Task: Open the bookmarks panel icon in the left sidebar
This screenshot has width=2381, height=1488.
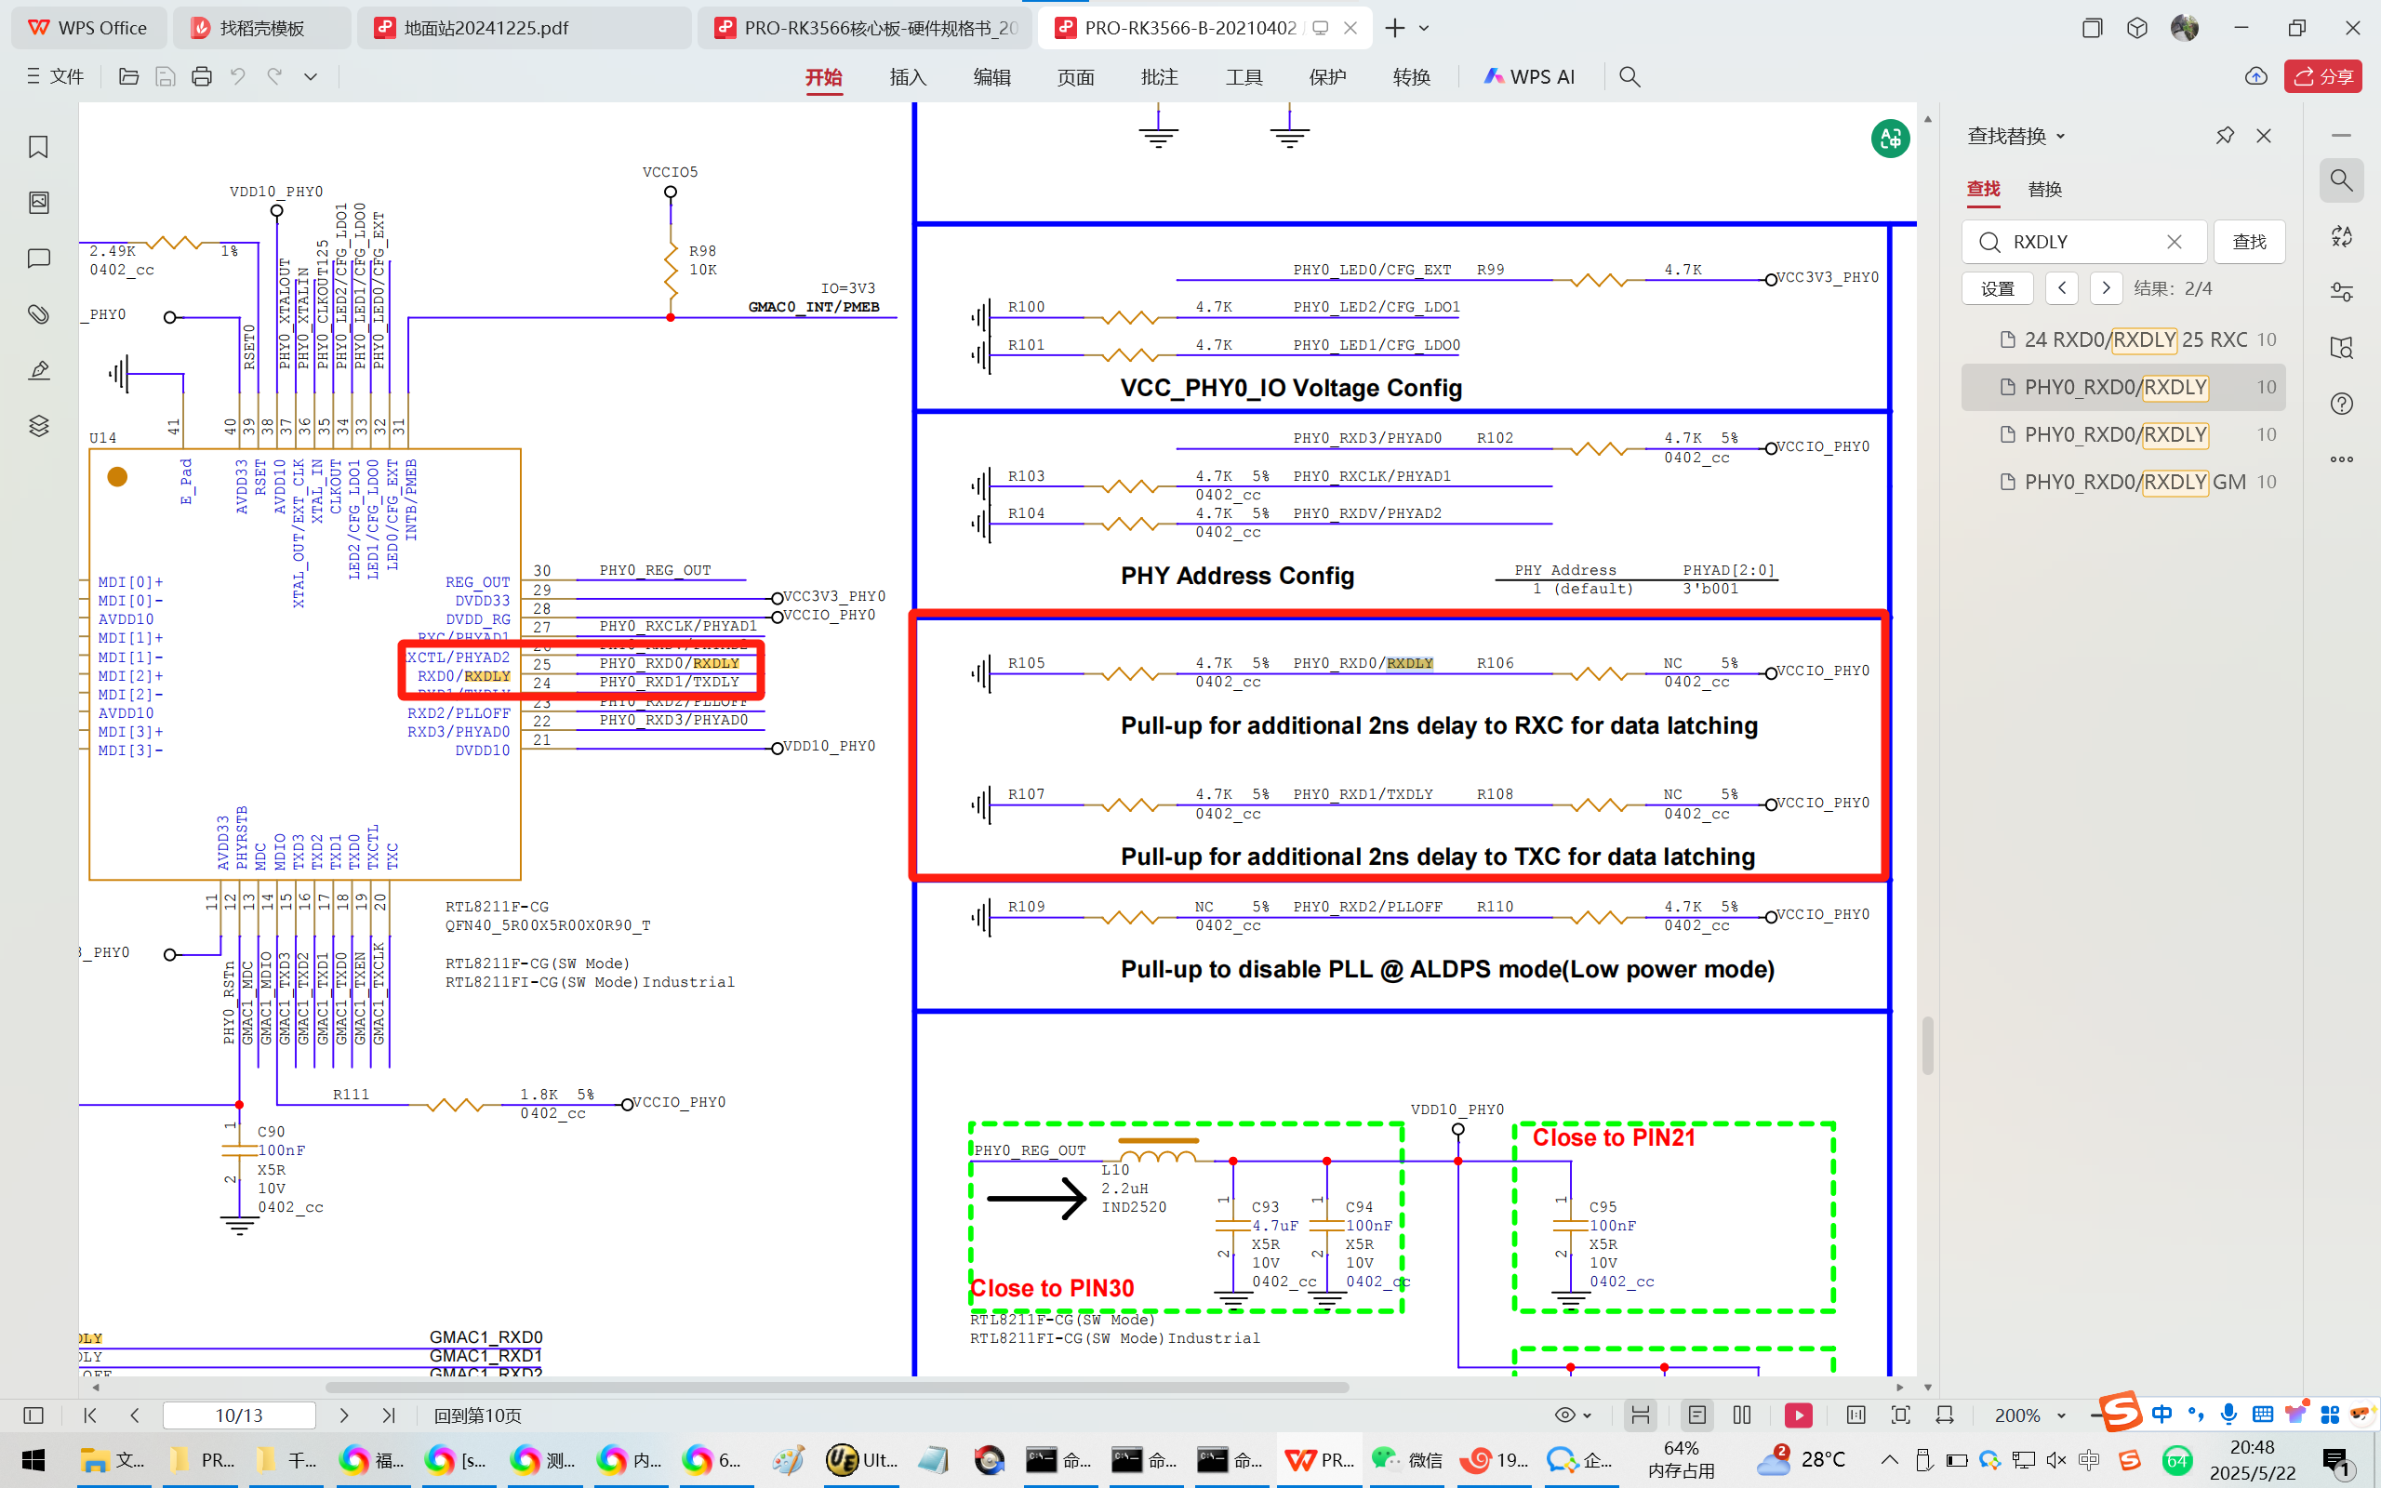Action: click(38, 147)
